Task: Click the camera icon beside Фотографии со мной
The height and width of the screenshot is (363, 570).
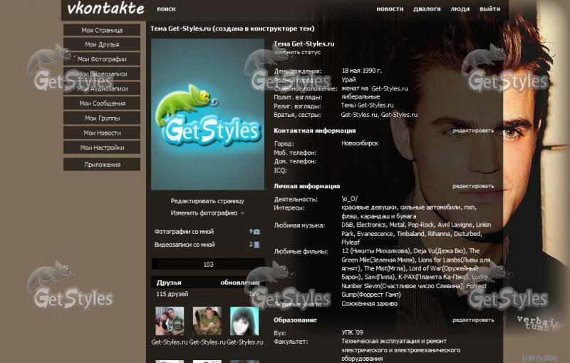Action: [256, 232]
